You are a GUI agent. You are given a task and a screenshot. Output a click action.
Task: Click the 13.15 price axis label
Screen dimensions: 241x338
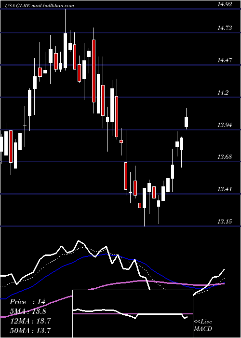(225, 221)
